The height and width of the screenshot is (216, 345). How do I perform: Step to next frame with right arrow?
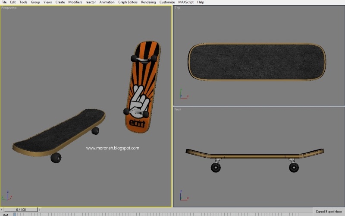(x=40, y=210)
